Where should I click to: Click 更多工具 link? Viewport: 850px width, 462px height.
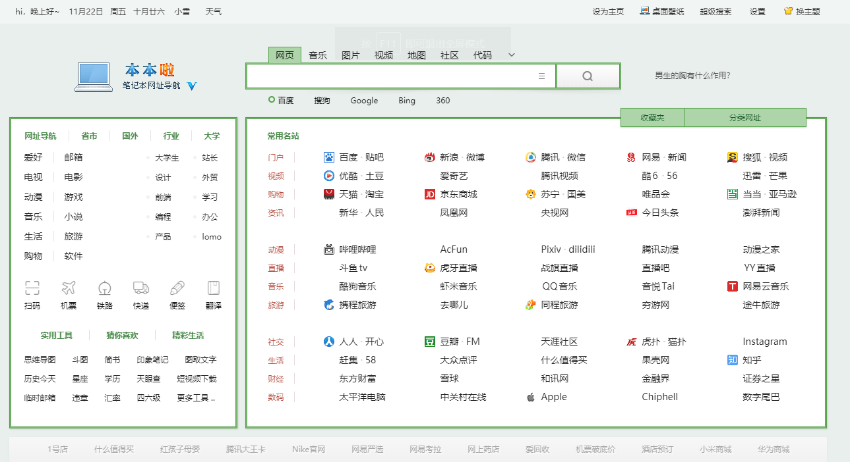[x=196, y=398]
